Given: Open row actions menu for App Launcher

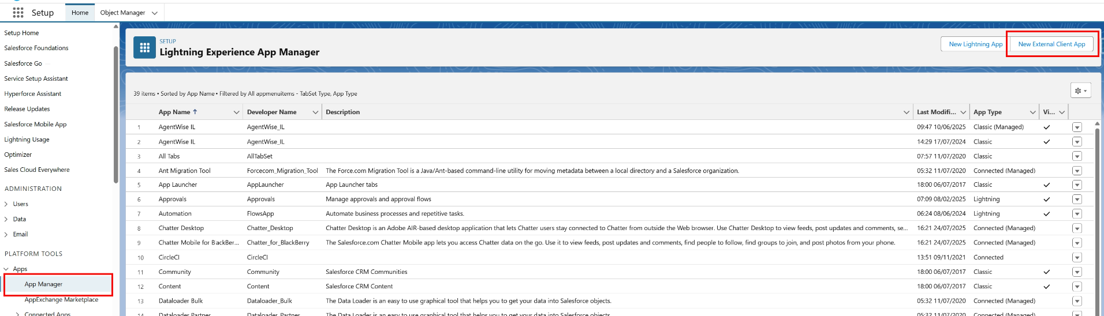Looking at the screenshot, I should (1077, 185).
